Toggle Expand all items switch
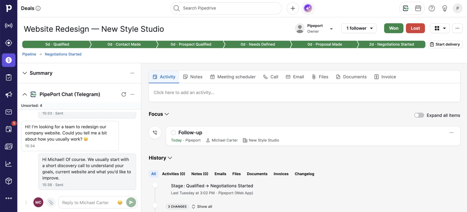 click(x=419, y=115)
